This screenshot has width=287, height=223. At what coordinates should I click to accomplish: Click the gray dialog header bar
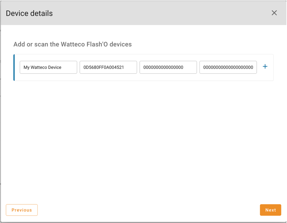(143, 13)
